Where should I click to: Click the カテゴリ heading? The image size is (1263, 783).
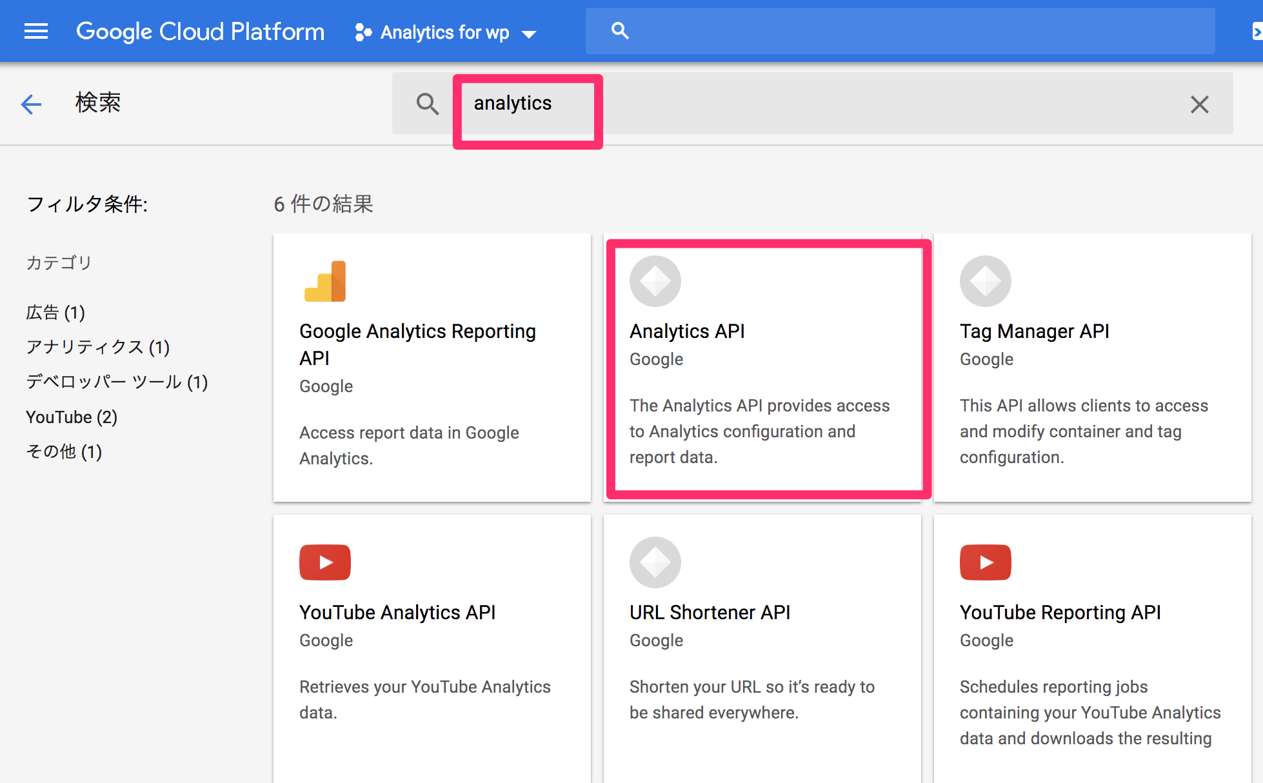tap(59, 263)
